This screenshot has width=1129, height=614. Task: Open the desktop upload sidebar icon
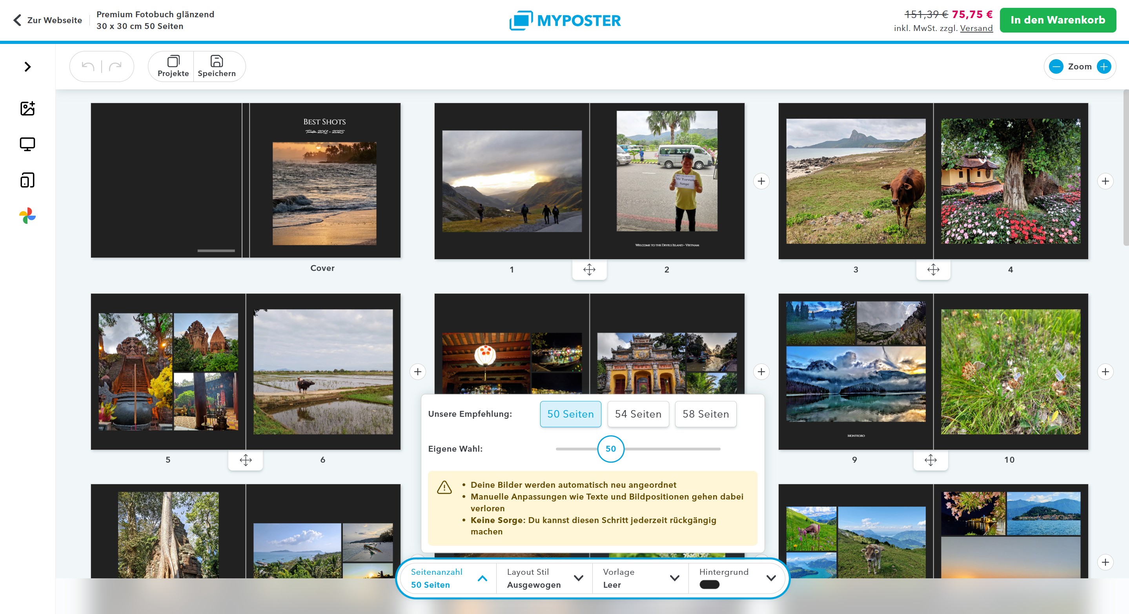[27, 144]
